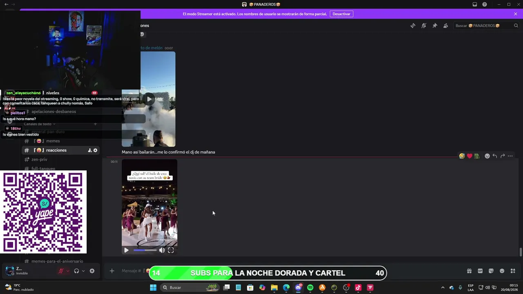This screenshot has width=523, height=294.
Task: Toggle channel notification settings bell icon
Action: tap(424, 26)
